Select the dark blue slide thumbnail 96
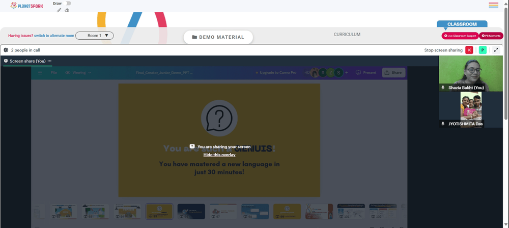The height and width of the screenshot is (228, 509). (x=191, y=211)
